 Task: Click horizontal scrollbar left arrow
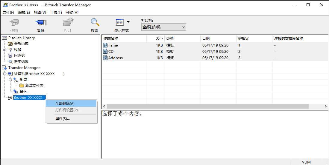(104, 107)
